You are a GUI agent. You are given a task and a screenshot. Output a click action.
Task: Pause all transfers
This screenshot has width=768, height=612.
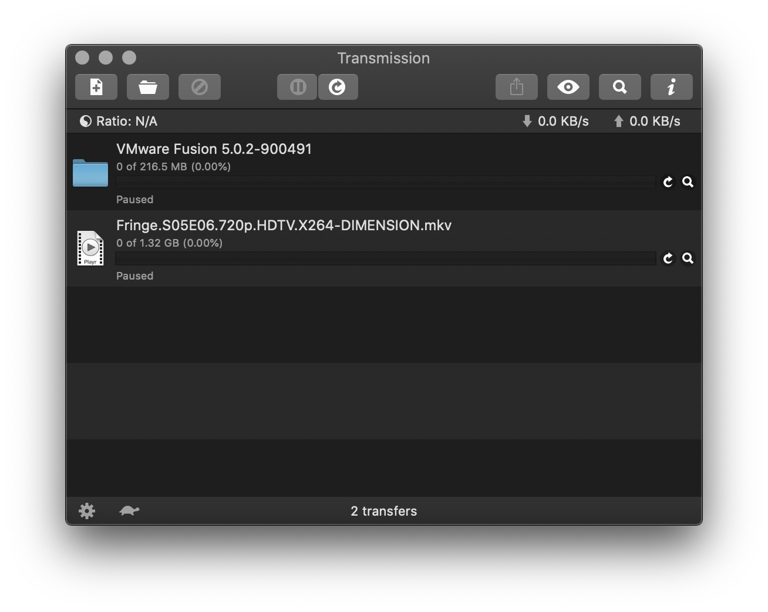[x=297, y=86]
